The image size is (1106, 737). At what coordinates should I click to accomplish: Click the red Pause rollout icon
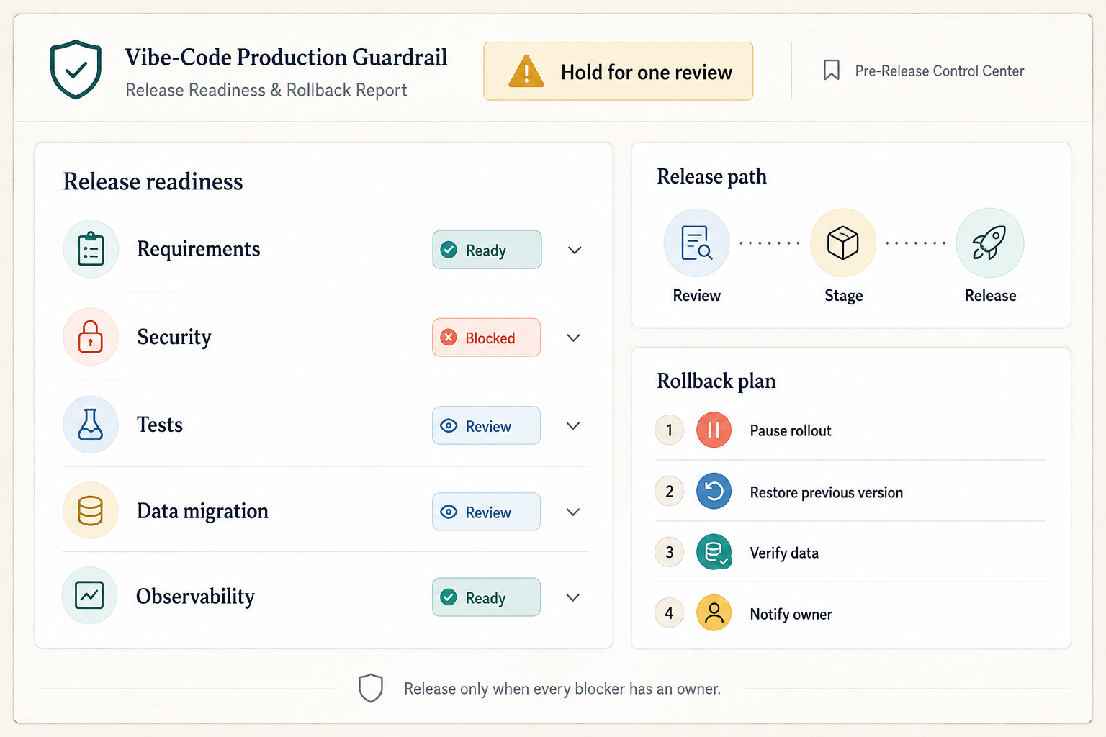(714, 430)
